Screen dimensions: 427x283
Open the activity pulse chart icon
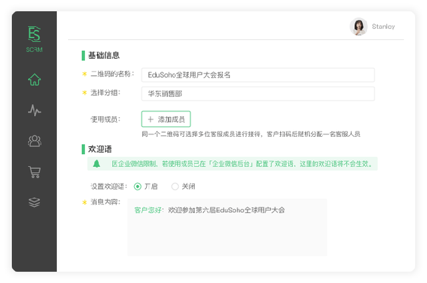[x=34, y=110]
